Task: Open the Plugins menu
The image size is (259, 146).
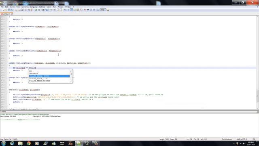Action: pyautogui.click(x=61, y=7)
